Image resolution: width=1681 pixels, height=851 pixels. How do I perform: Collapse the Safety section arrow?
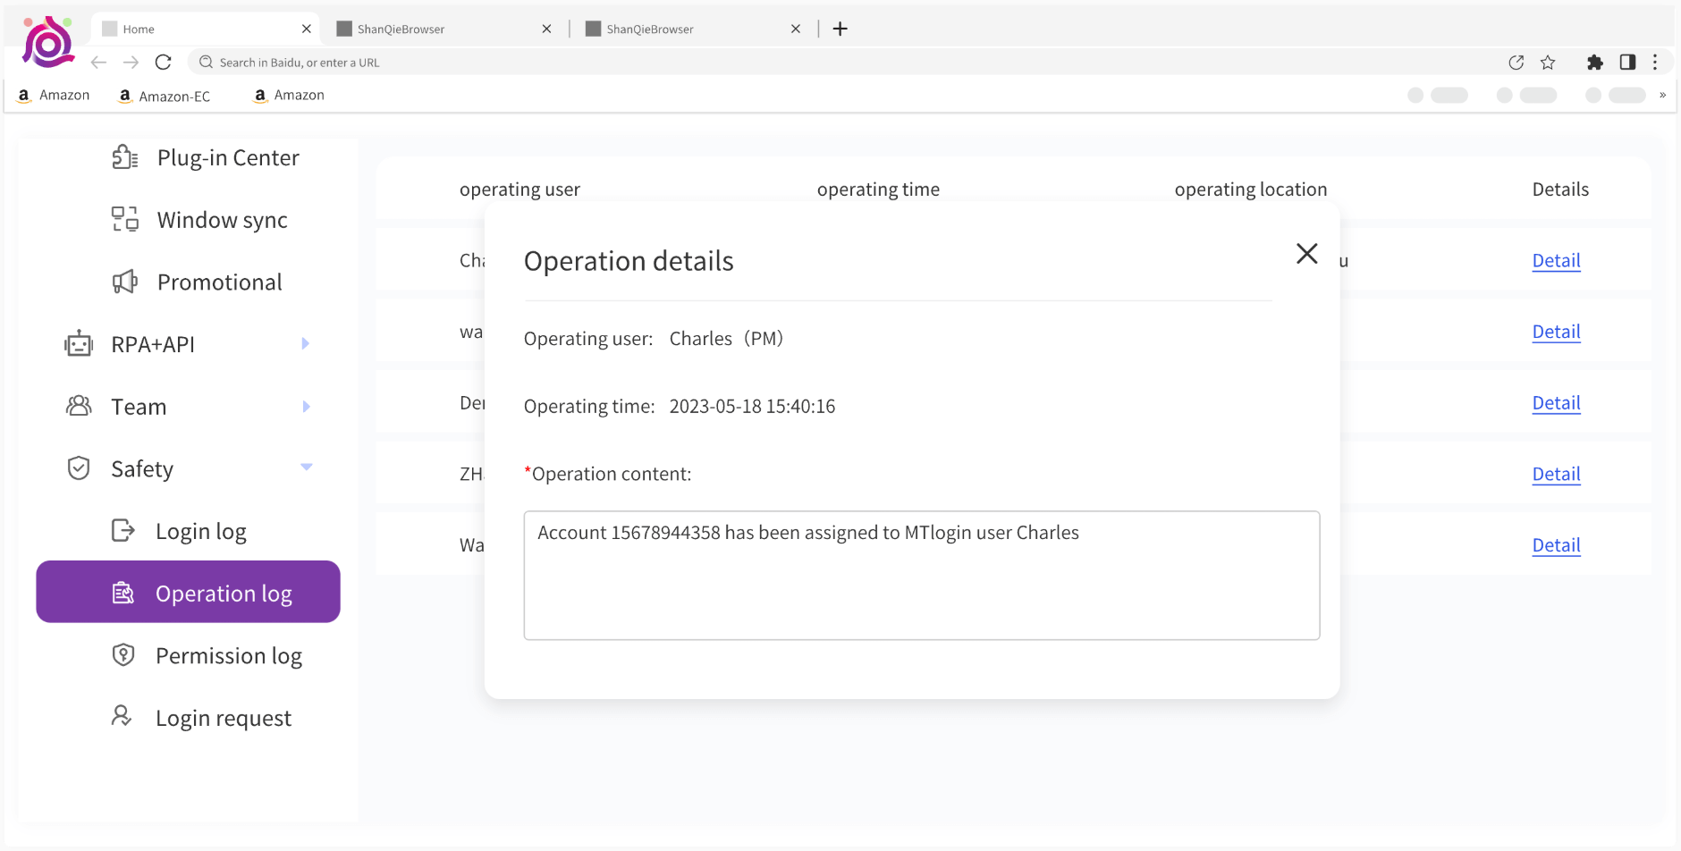pos(307,468)
